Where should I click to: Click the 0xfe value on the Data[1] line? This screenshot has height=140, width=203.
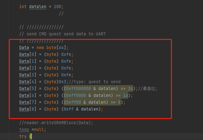pyautogui.click(x=67, y=61)
